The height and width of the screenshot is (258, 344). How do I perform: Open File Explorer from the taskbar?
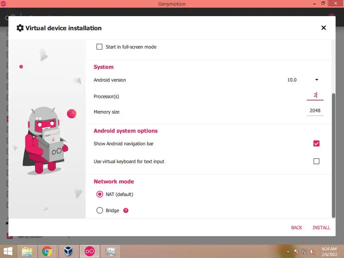[27, 251]
